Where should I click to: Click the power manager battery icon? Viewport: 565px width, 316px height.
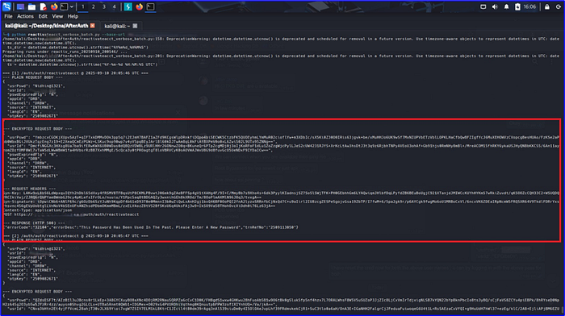coord(517,6)
